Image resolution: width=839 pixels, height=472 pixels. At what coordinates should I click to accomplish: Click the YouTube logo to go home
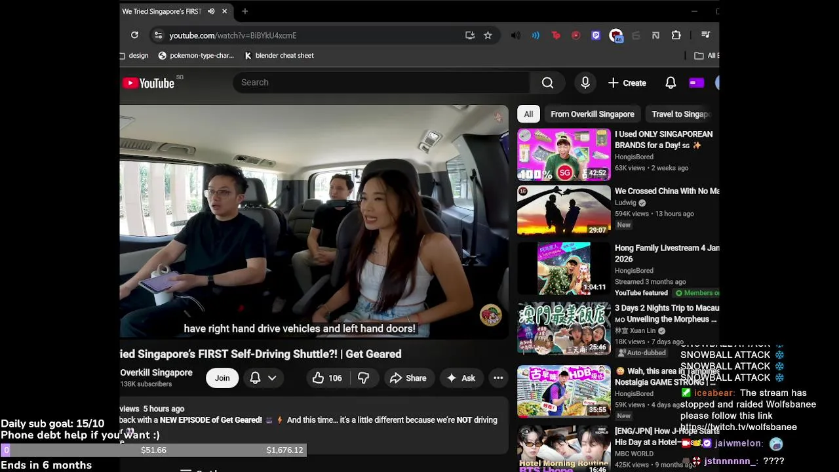tap(148, 83)
